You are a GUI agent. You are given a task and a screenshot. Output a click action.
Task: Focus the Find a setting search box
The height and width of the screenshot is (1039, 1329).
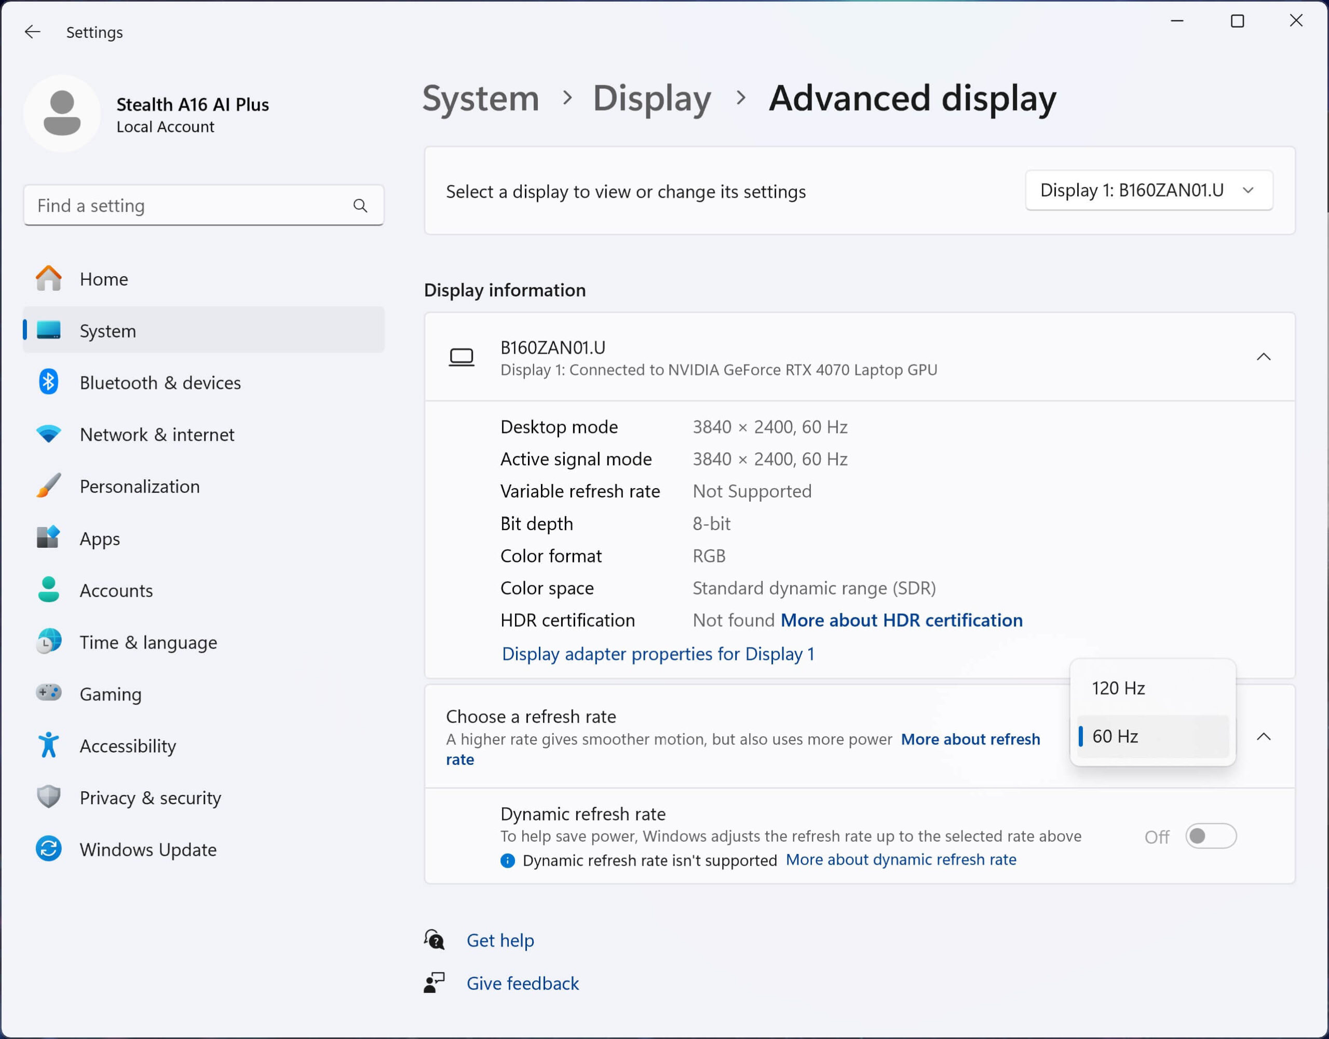tap(204, 206)
